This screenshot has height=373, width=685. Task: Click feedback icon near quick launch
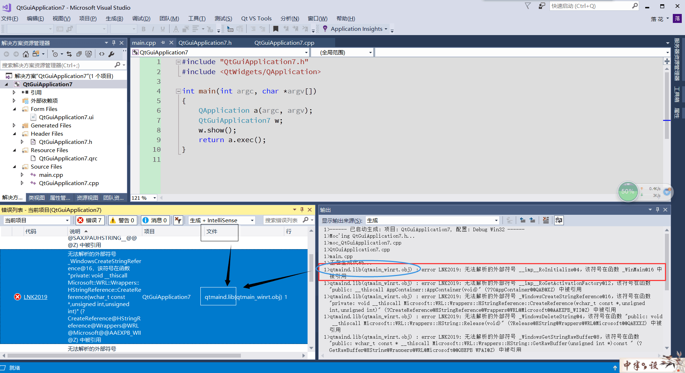click(x=542, y=6)
